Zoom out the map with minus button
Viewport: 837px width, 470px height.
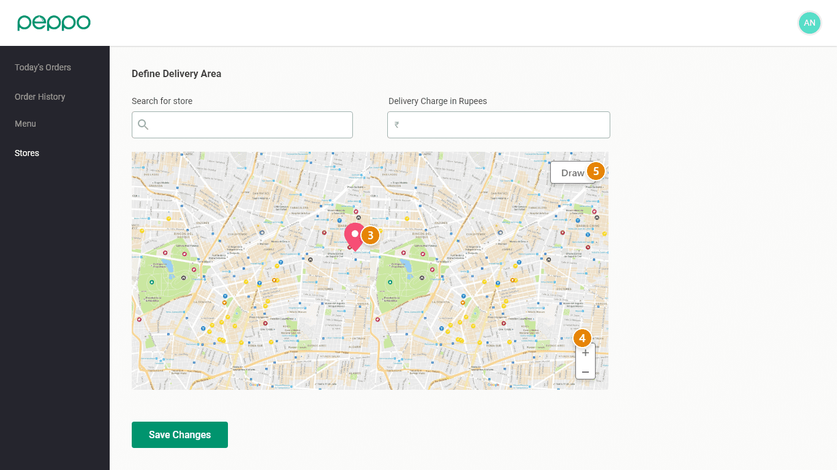click(585, 371)
